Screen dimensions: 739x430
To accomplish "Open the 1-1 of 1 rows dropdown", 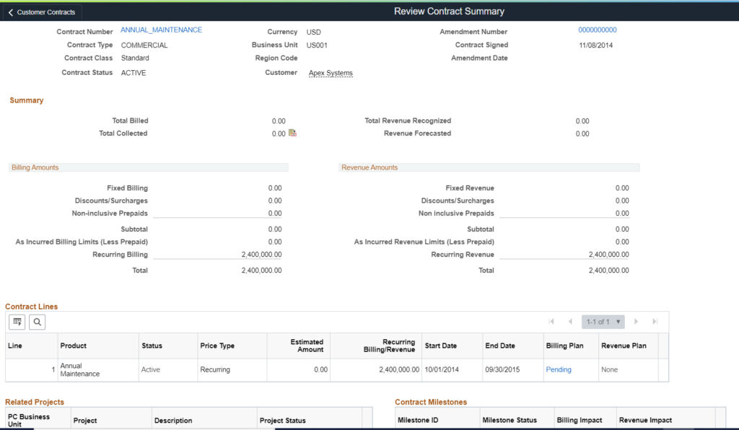I will (x=603, y=322).
